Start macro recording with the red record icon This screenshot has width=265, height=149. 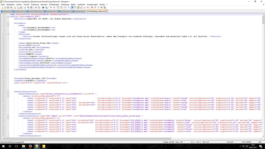coord(92,7)
